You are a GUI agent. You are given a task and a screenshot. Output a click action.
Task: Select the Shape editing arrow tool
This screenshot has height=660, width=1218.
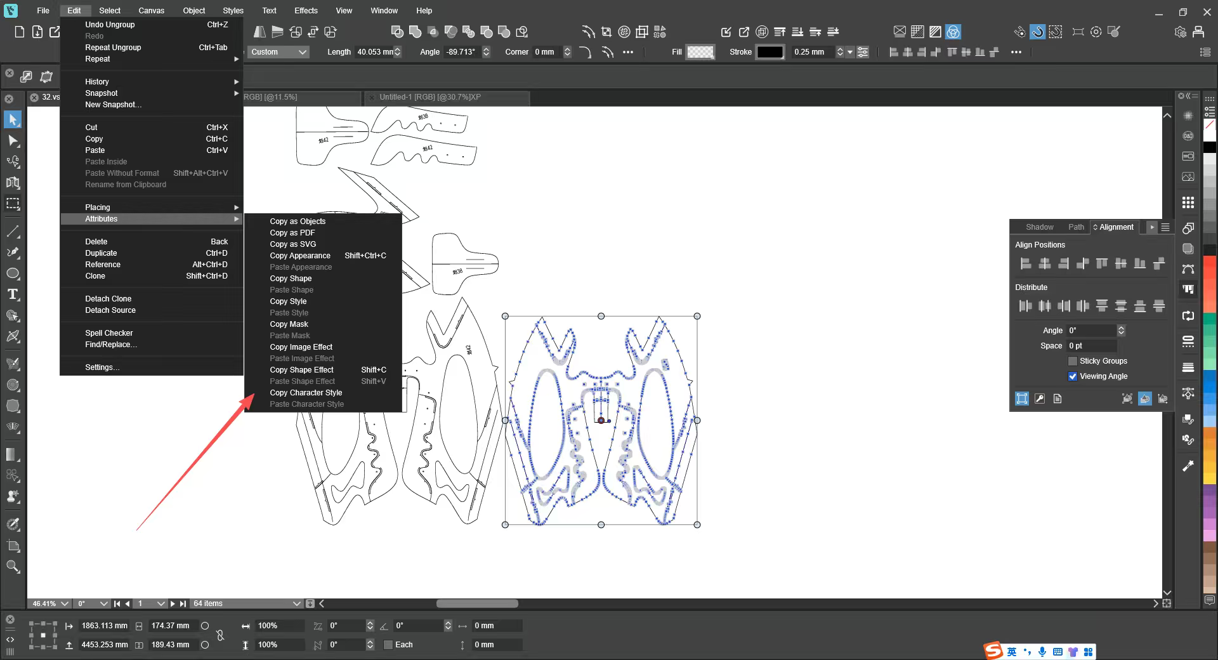pos(13,140)
